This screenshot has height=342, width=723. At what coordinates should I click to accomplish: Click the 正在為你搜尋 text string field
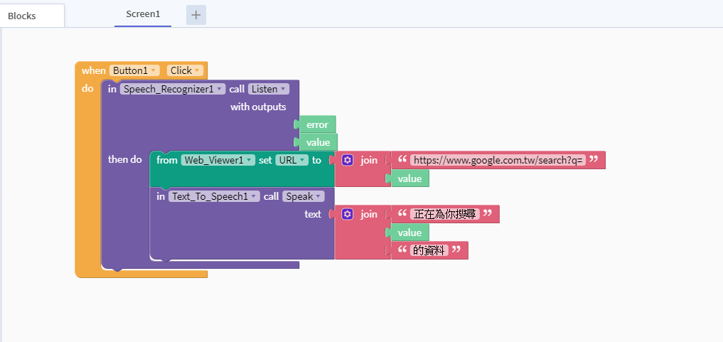point(445,214)
